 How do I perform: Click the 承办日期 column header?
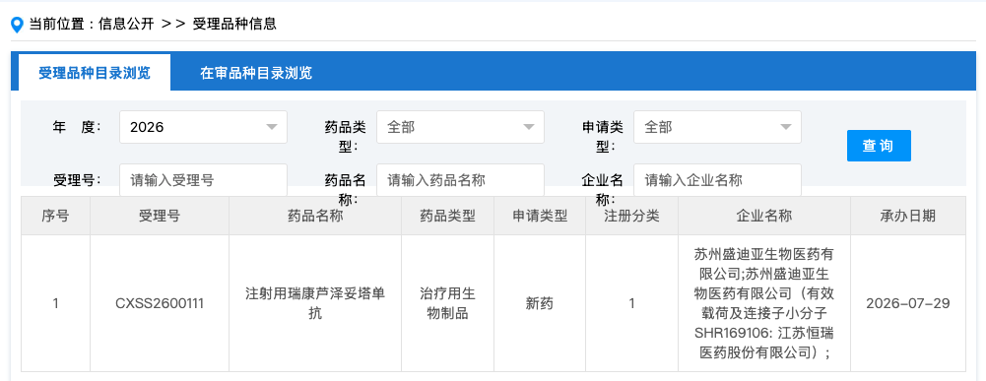[908, 217]
